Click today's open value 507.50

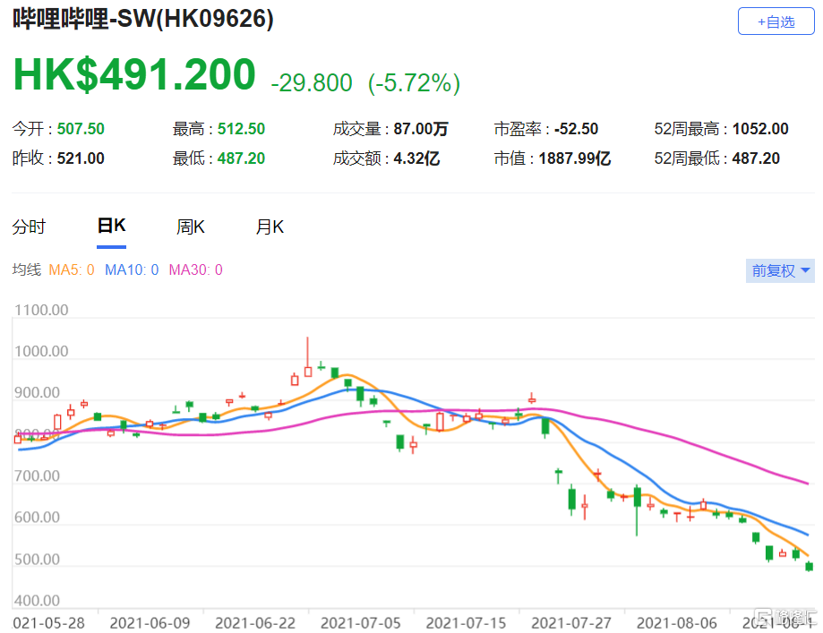coord(81,129)
